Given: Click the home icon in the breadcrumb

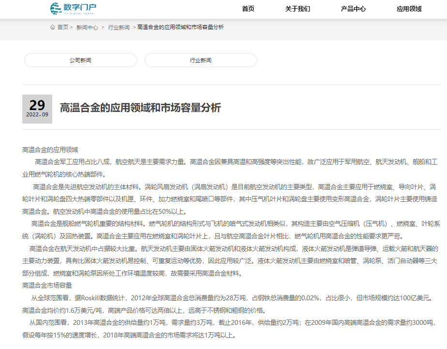Looking at the screenshot, I should 52,28.
